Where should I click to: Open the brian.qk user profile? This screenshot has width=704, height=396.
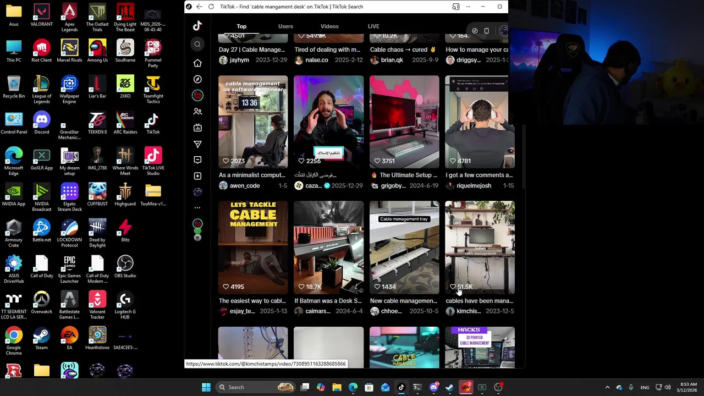click(392, 60)
